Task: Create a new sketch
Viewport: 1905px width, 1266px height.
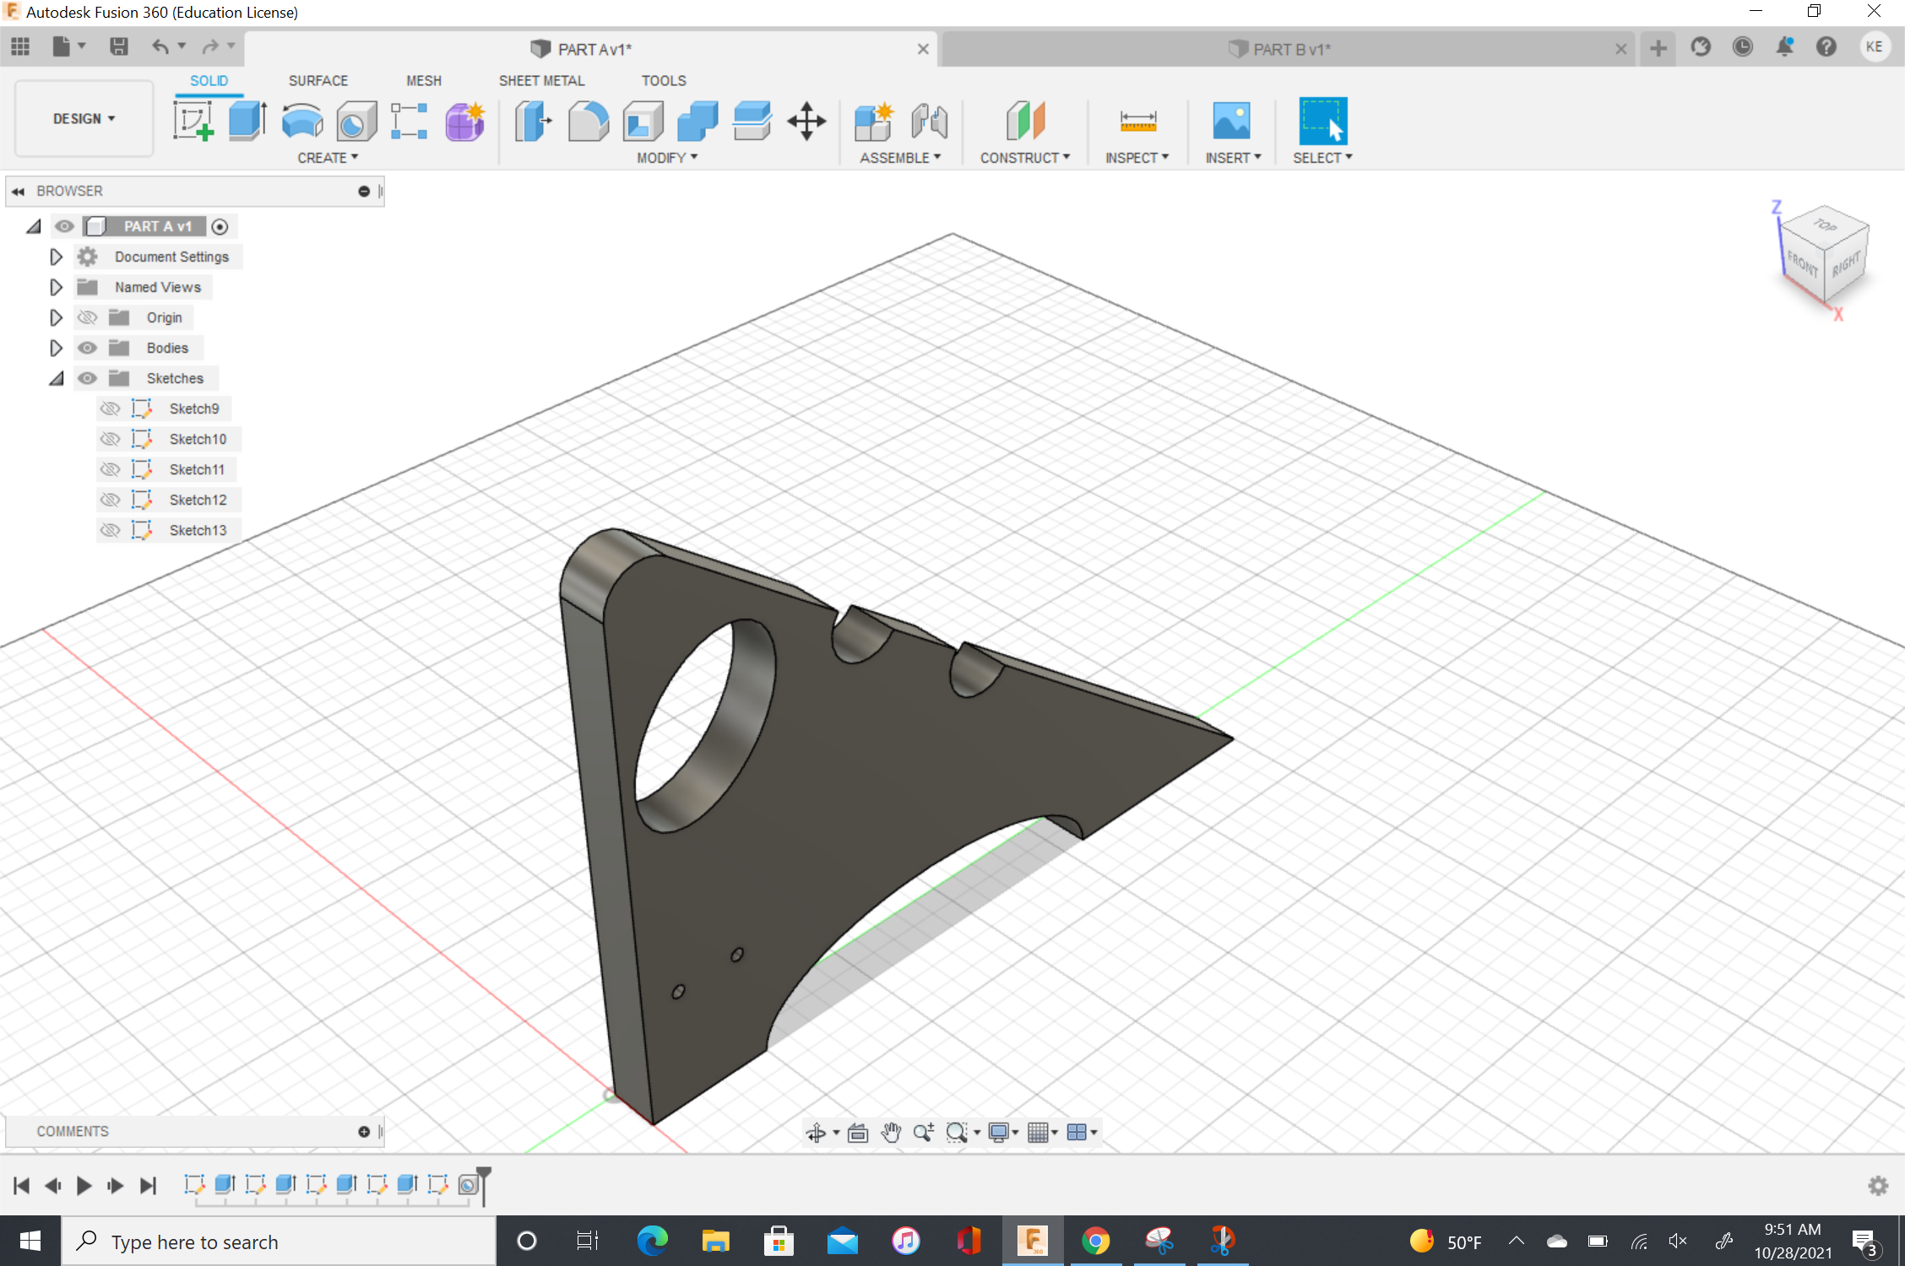Action: [194, 122]
